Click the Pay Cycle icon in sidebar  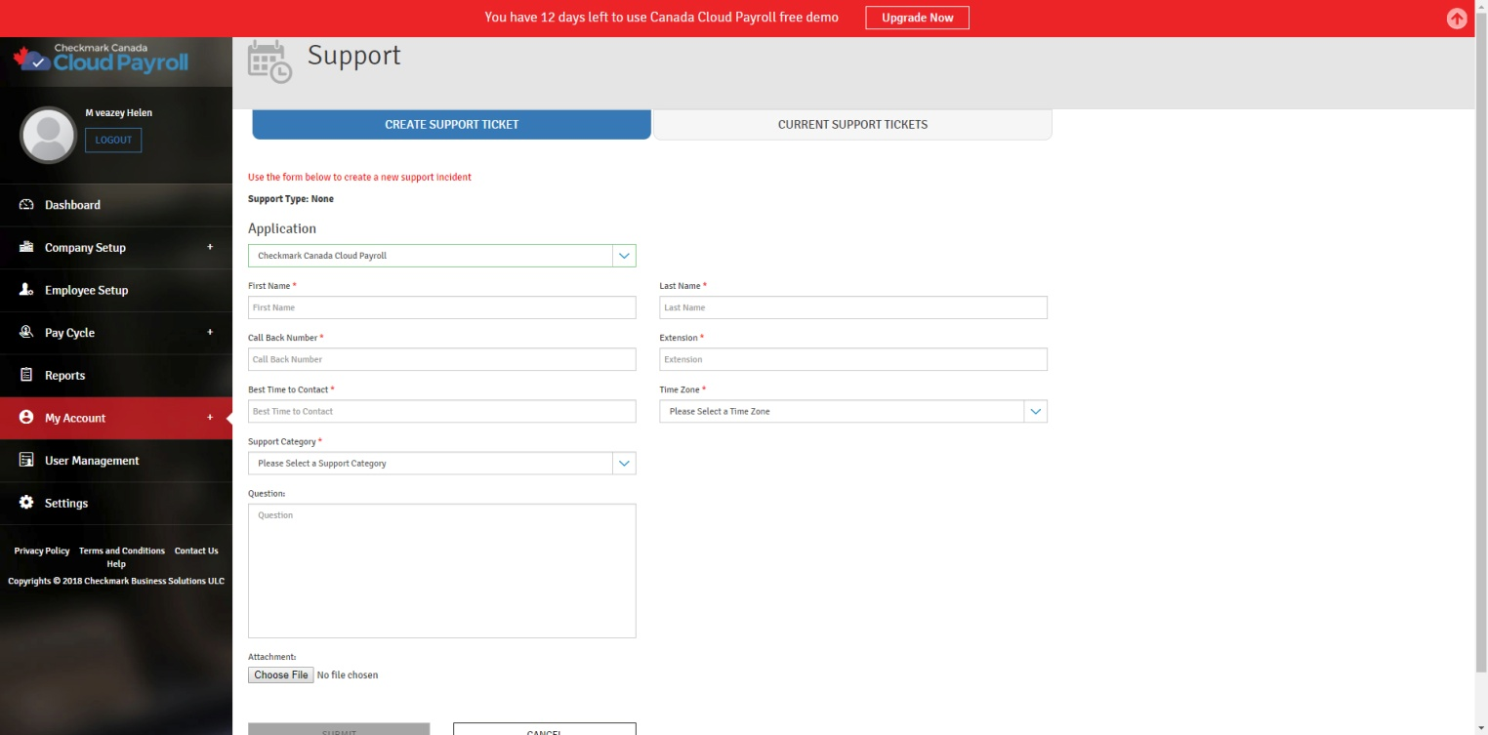coord(26,333)
